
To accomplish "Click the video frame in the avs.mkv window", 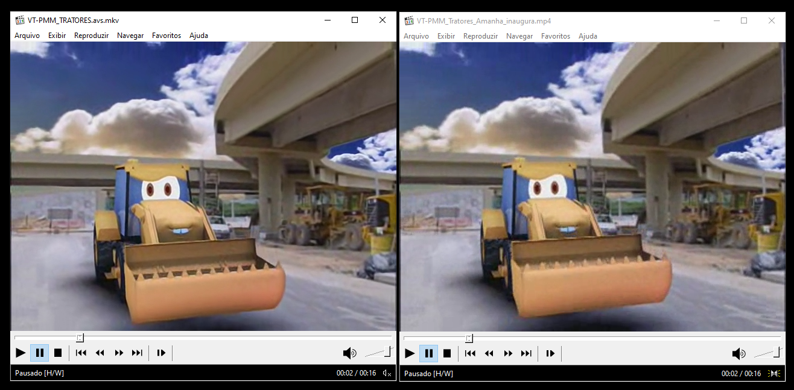I will (x=203, y=186).
